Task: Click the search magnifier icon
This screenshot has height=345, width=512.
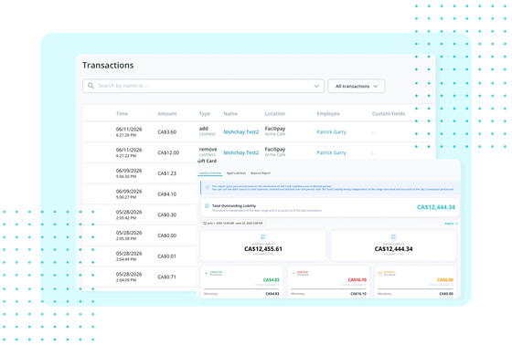Action: 91,86
